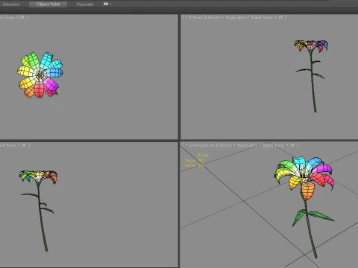Open the Smooth + Highlights shading menu in the Perspective viewport
The image size is (358, 268).
[x=238, y=145]
